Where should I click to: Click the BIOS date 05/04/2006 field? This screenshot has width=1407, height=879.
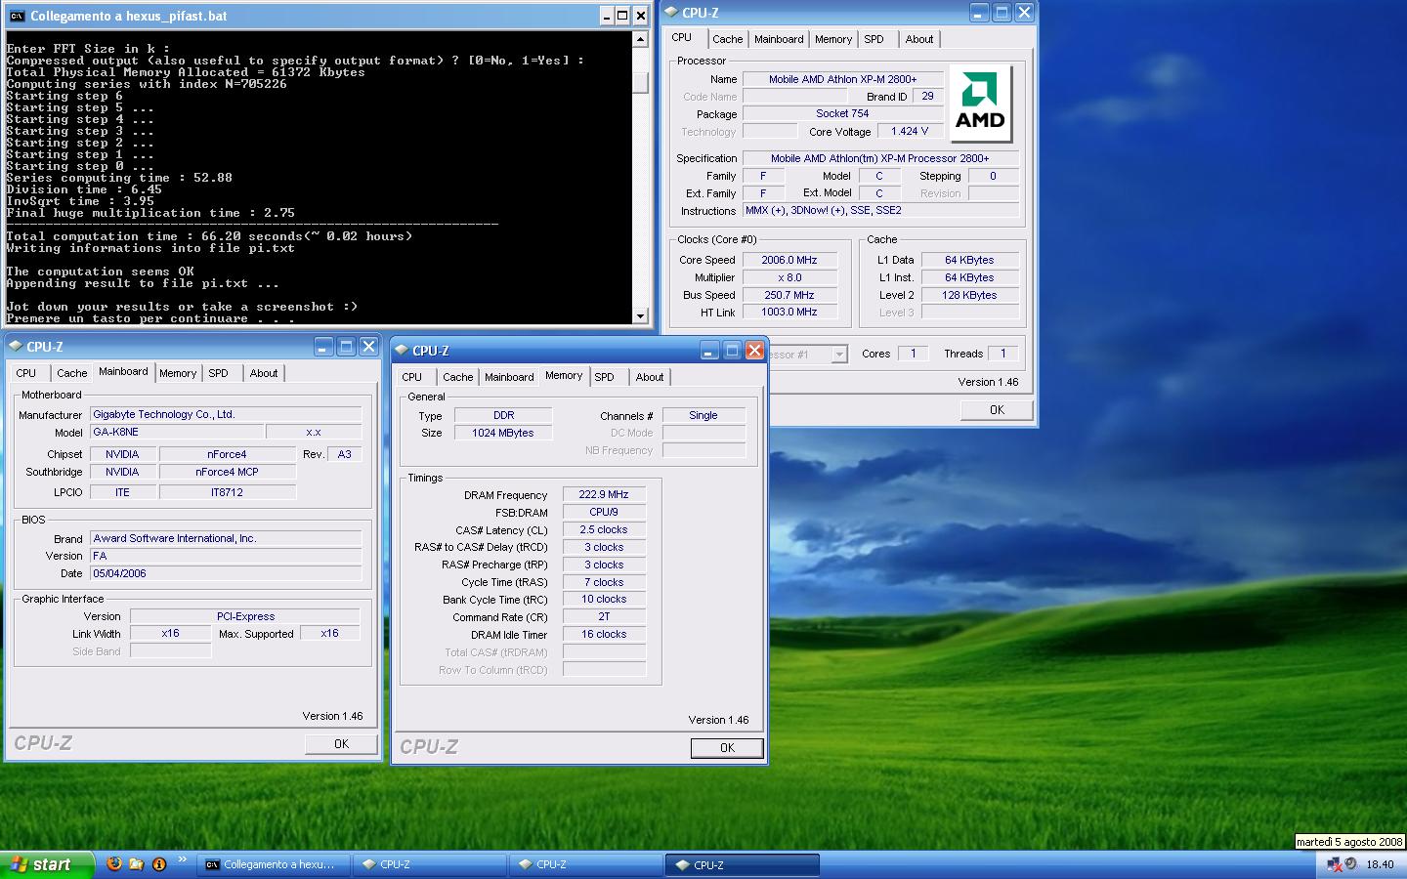tap(226, 573)
